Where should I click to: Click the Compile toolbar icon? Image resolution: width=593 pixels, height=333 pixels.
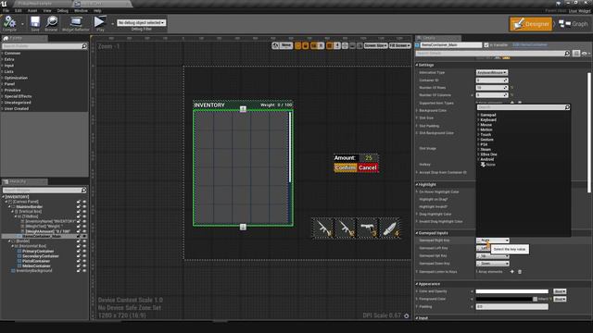point(9,22)
